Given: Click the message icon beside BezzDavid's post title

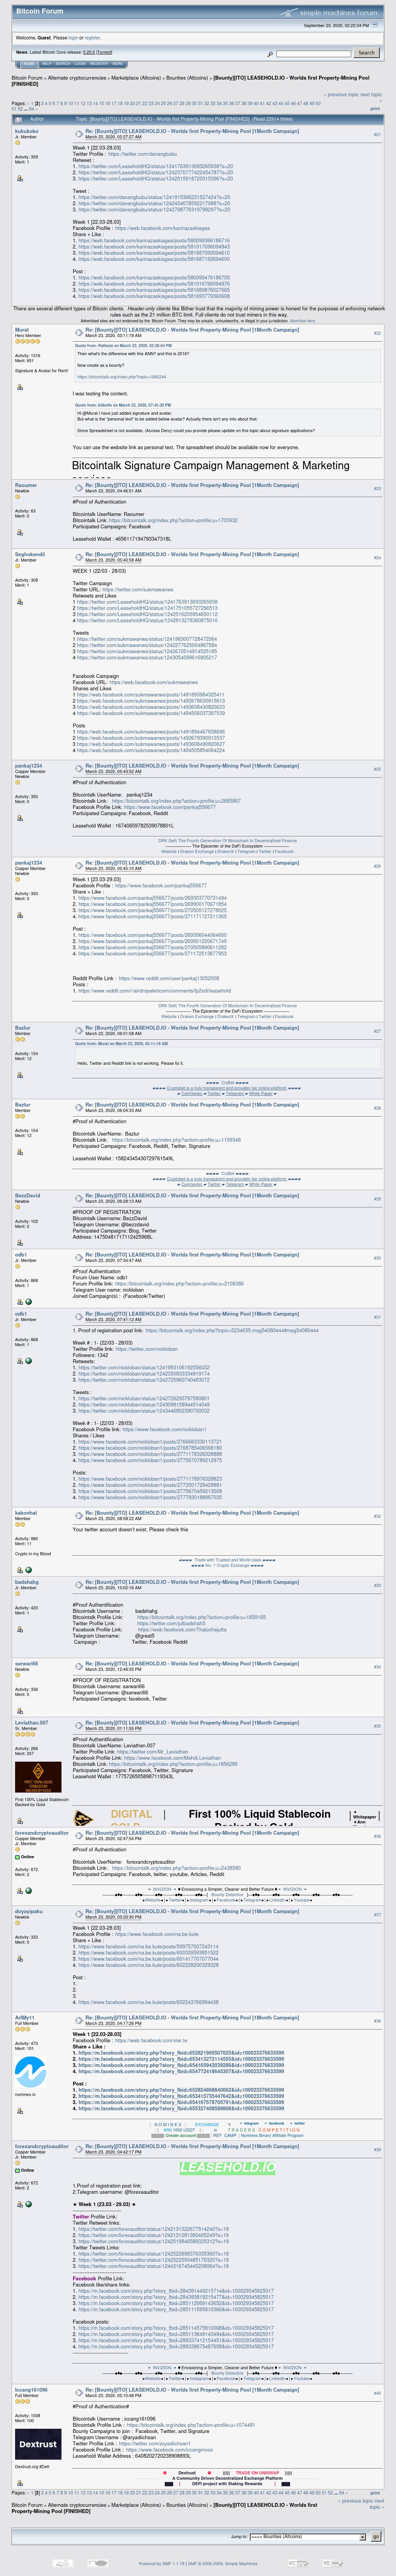Looking at the screenshot, I should (78, 1198).
